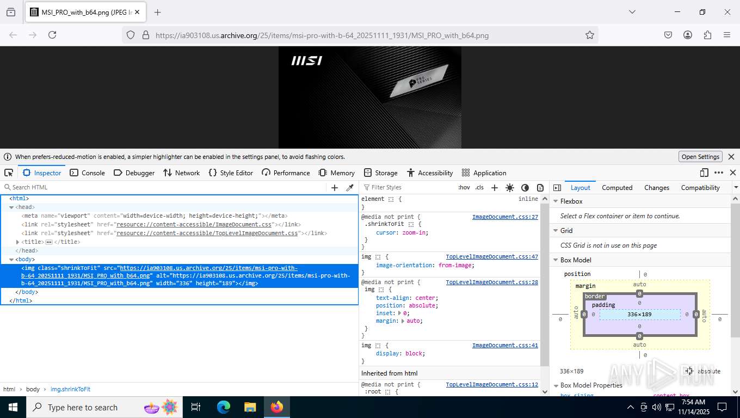Viewport: 740px width, 418px height.
Task: Open TopLevelImageDocument.css:28 source link
Action: [492, 282]
